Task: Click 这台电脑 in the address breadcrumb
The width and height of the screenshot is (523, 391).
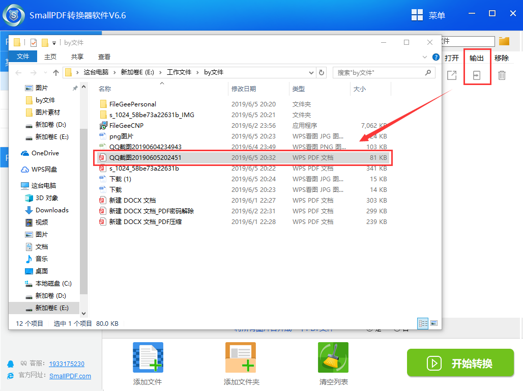Action: [x=96, y=72]
